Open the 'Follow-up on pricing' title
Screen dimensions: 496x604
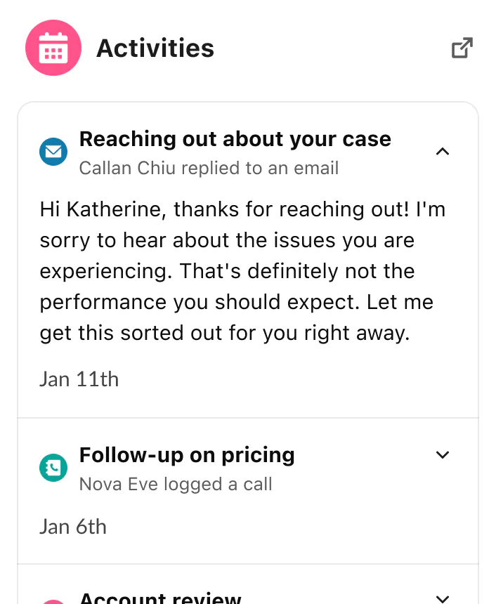pos(187,455)
